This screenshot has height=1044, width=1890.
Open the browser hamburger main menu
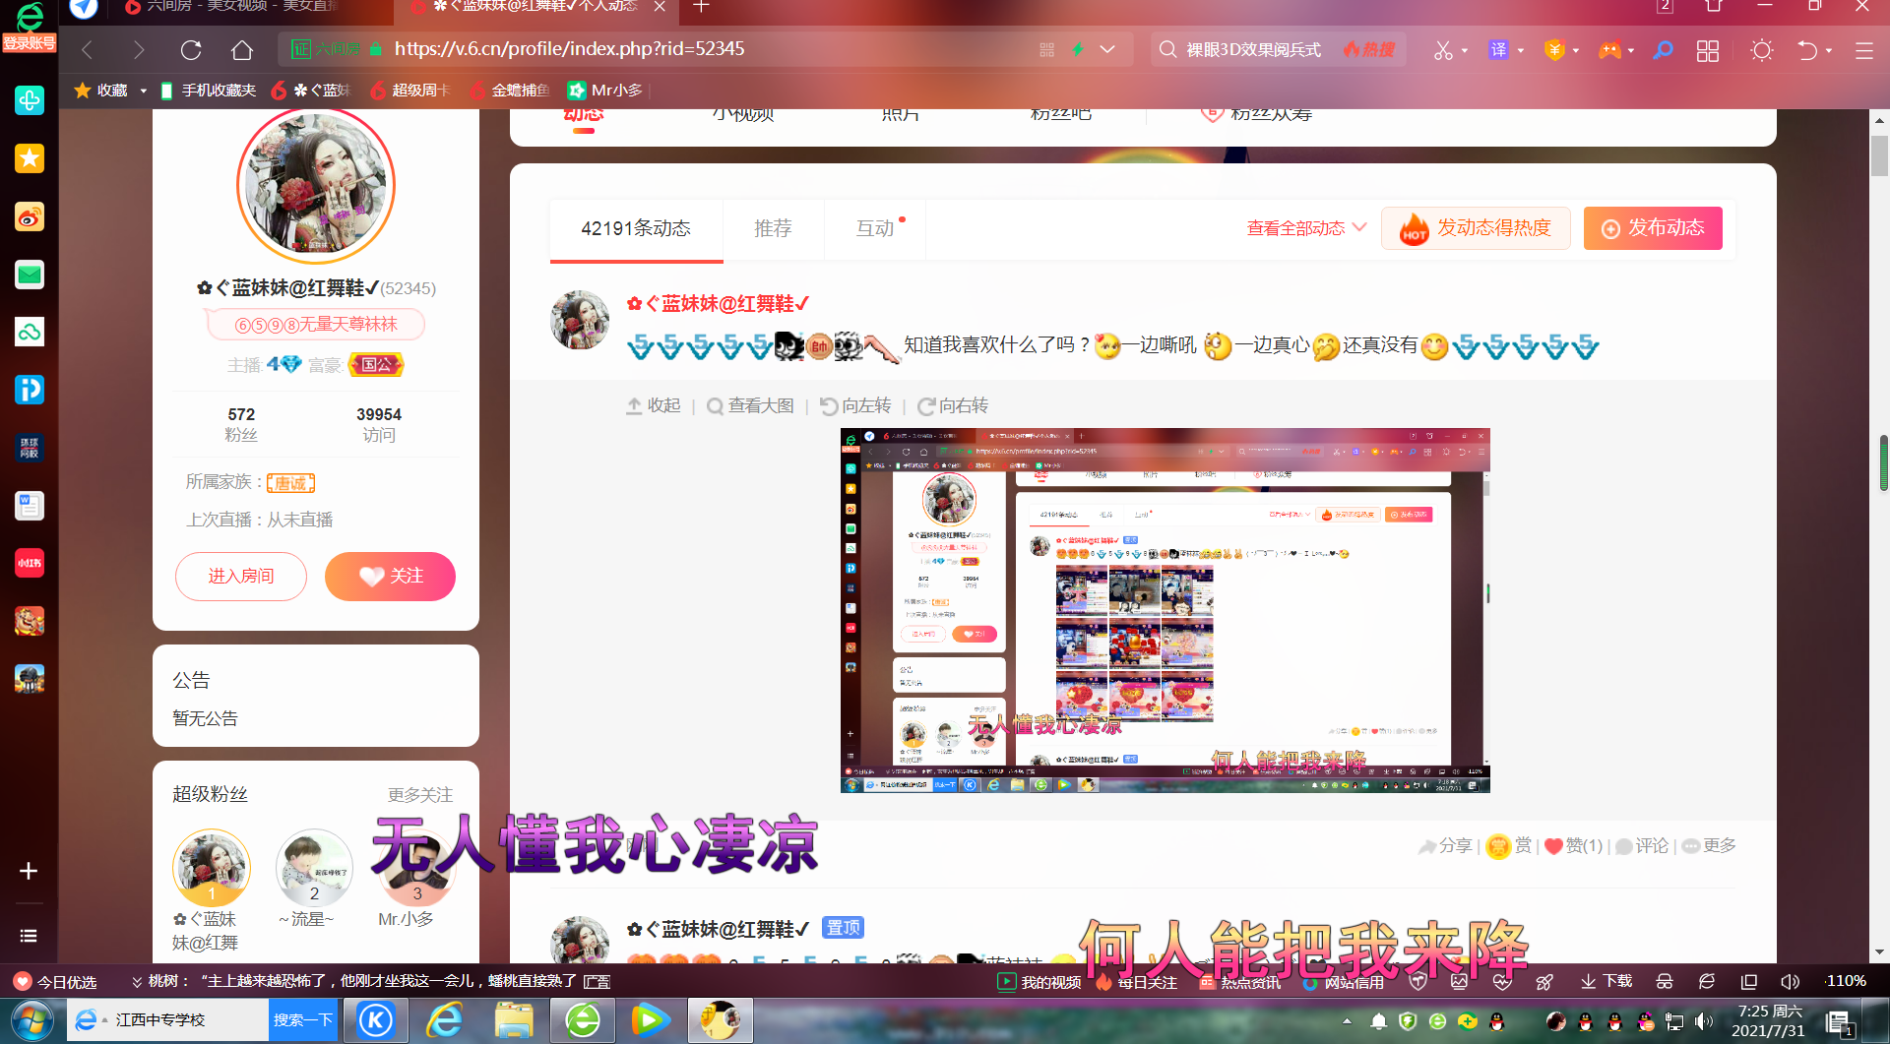click(1863, 50)
